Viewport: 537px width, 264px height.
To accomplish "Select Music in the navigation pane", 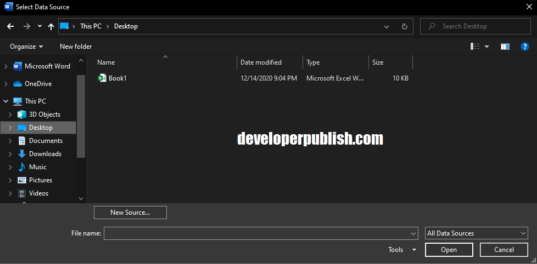I will click(x=37, y=167).
